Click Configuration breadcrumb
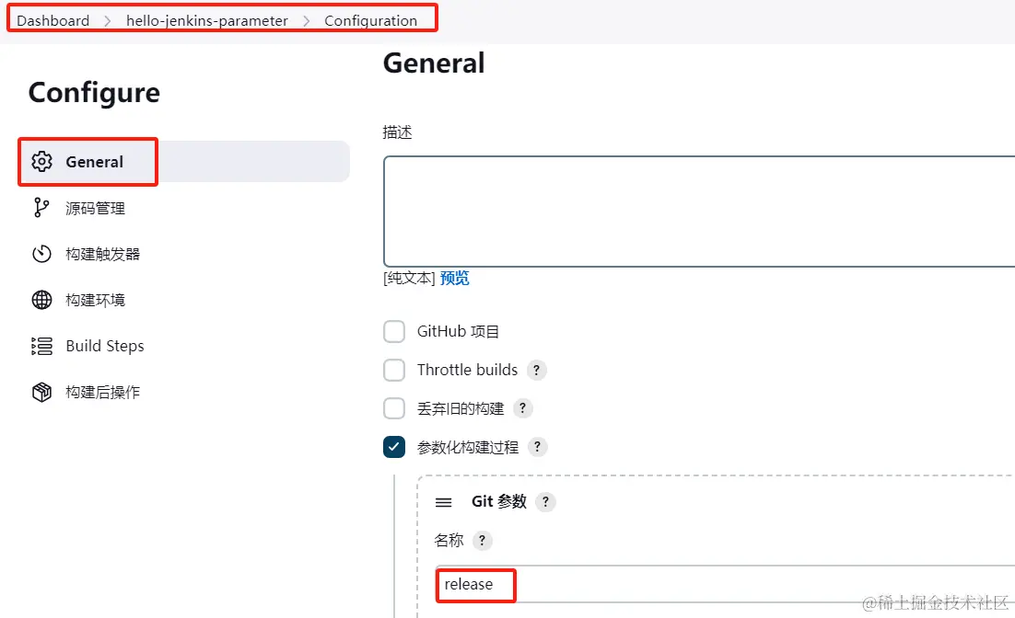This screenshot has width=1015, height=618. 371,20
